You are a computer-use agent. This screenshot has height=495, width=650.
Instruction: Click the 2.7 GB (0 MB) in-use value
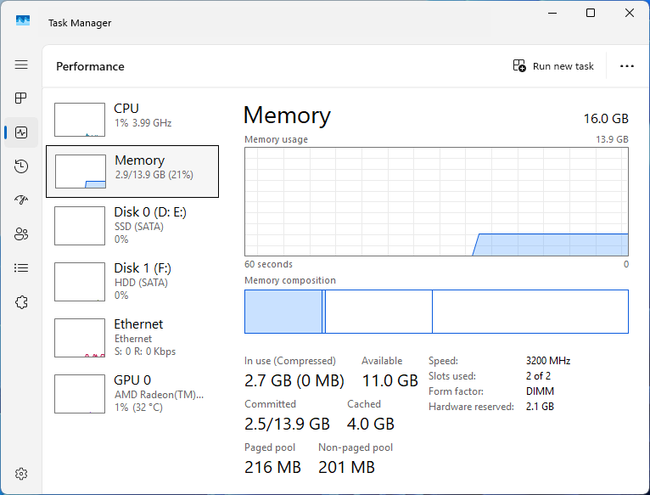[x=294, y=380]
